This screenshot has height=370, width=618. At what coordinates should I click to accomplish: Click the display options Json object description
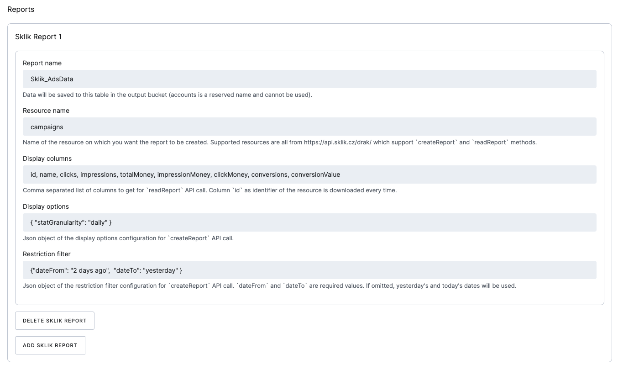[128, 238]
